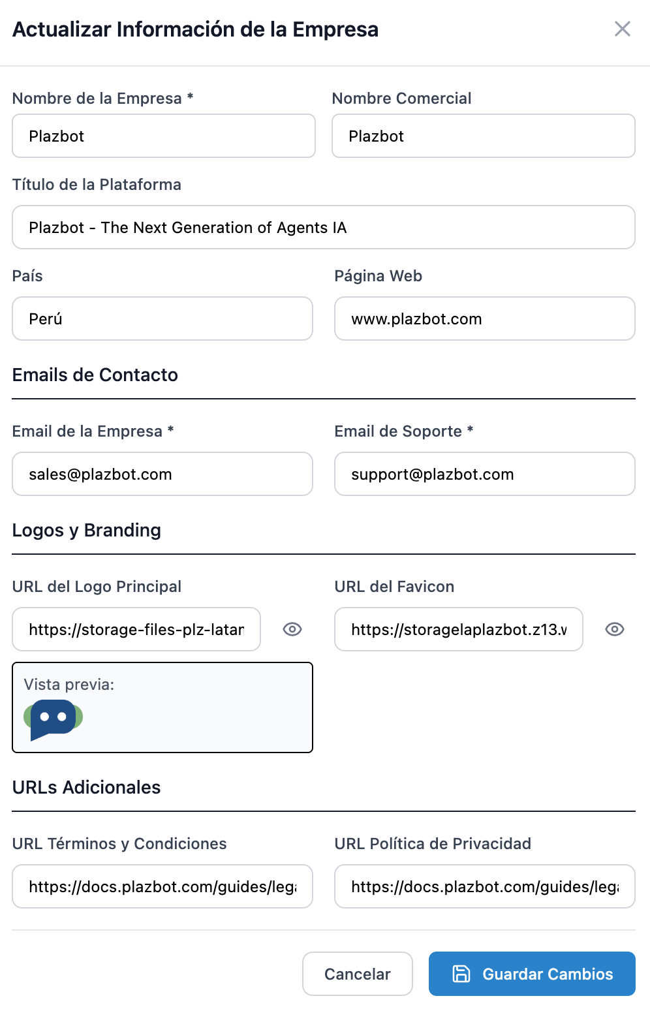
Task: Focus the URL Política de Privacidad field
Action: 485,886
